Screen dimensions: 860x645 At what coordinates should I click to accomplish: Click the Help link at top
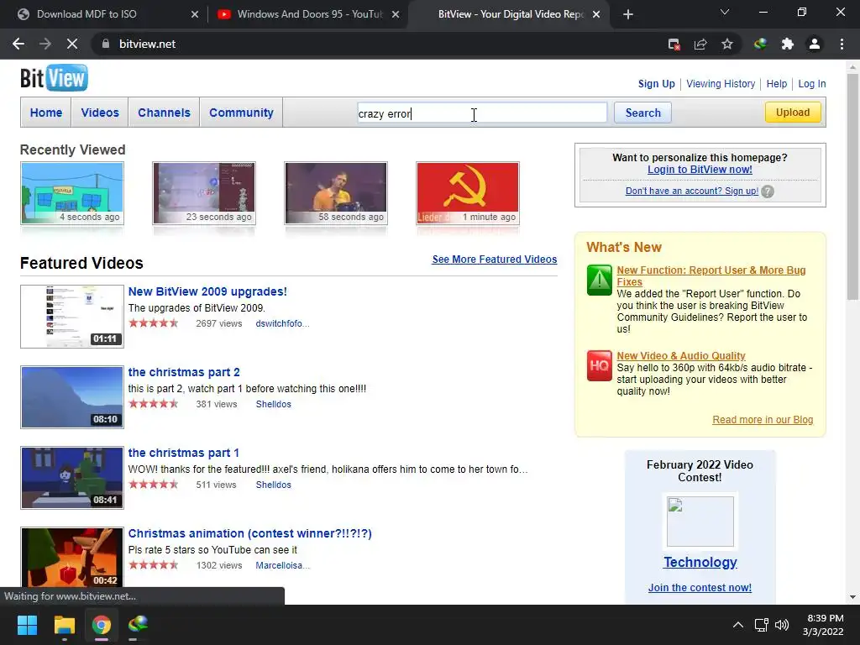click(777, 84)
